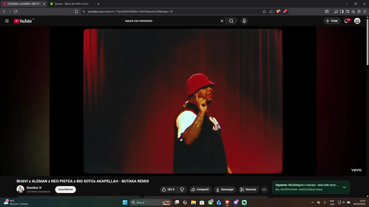369x207 pixels.
Task: Open the account avatar menu
Action: point(357,21)
